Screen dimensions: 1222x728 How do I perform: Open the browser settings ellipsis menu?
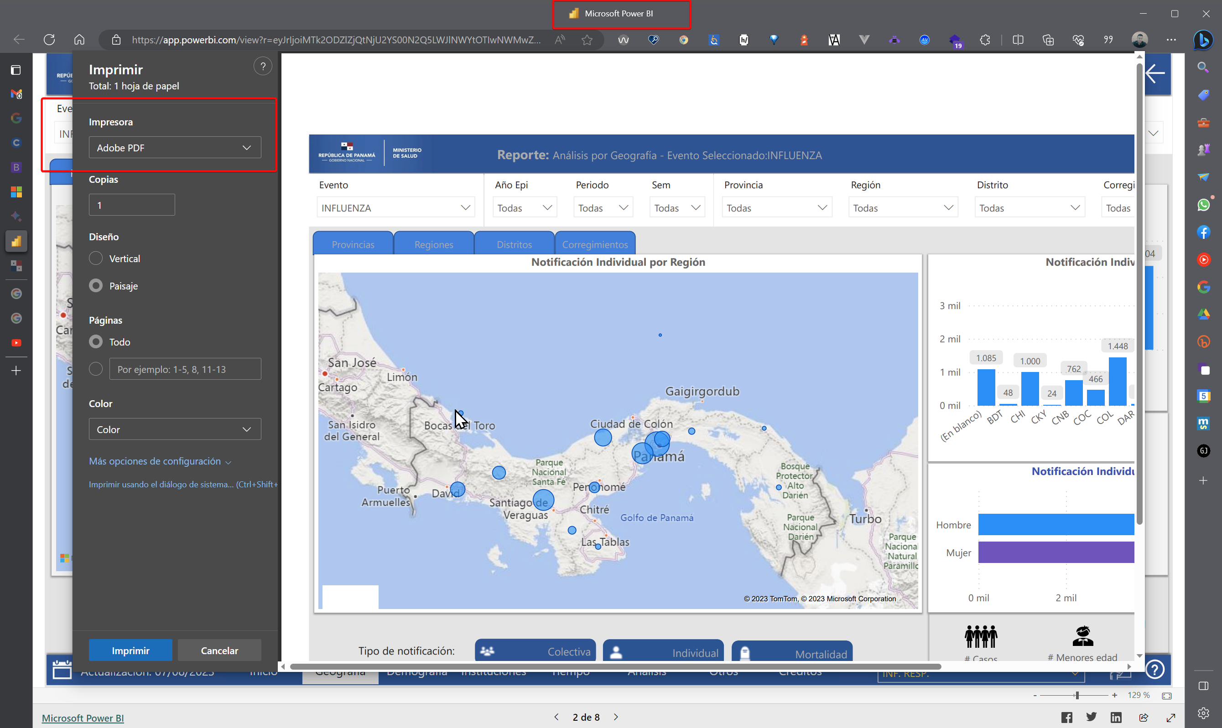pyautogui.click(x=1171, y=40)
